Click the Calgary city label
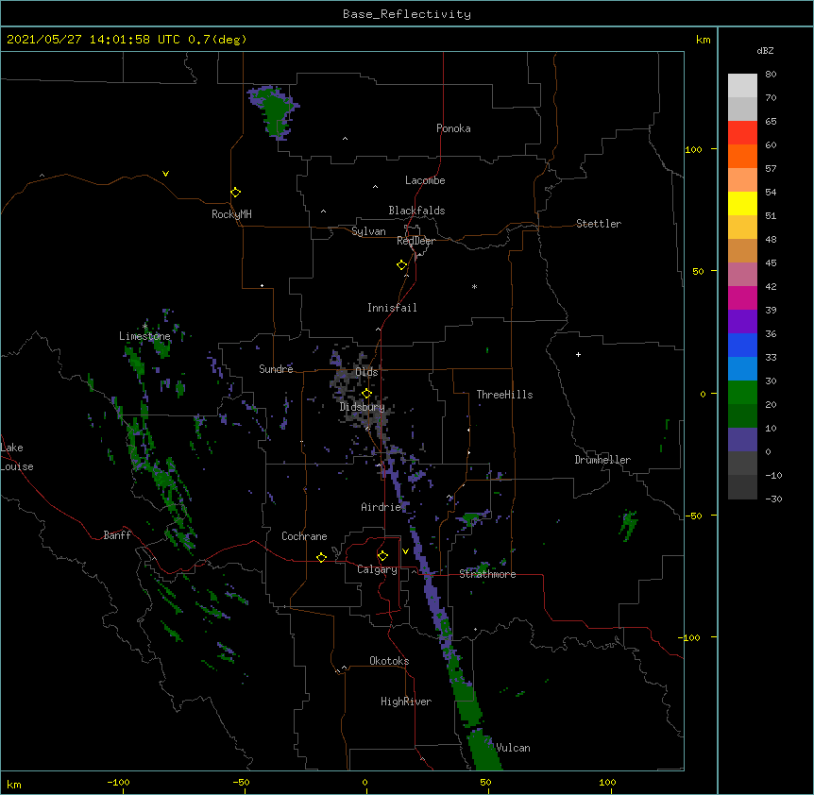814x795 pixels. coord(377,569)
